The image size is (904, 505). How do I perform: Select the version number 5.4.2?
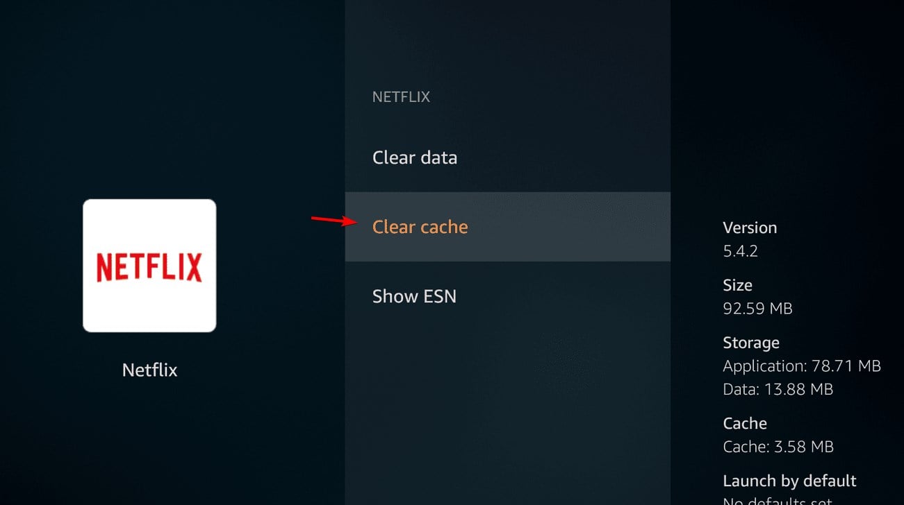coord(740,251)
